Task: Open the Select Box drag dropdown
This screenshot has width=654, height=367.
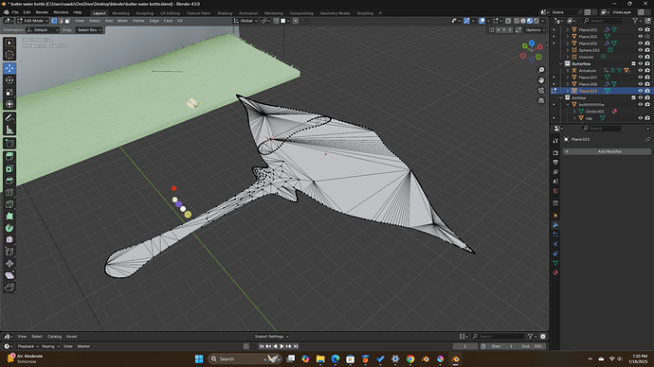Action: [x=89, y=30]
